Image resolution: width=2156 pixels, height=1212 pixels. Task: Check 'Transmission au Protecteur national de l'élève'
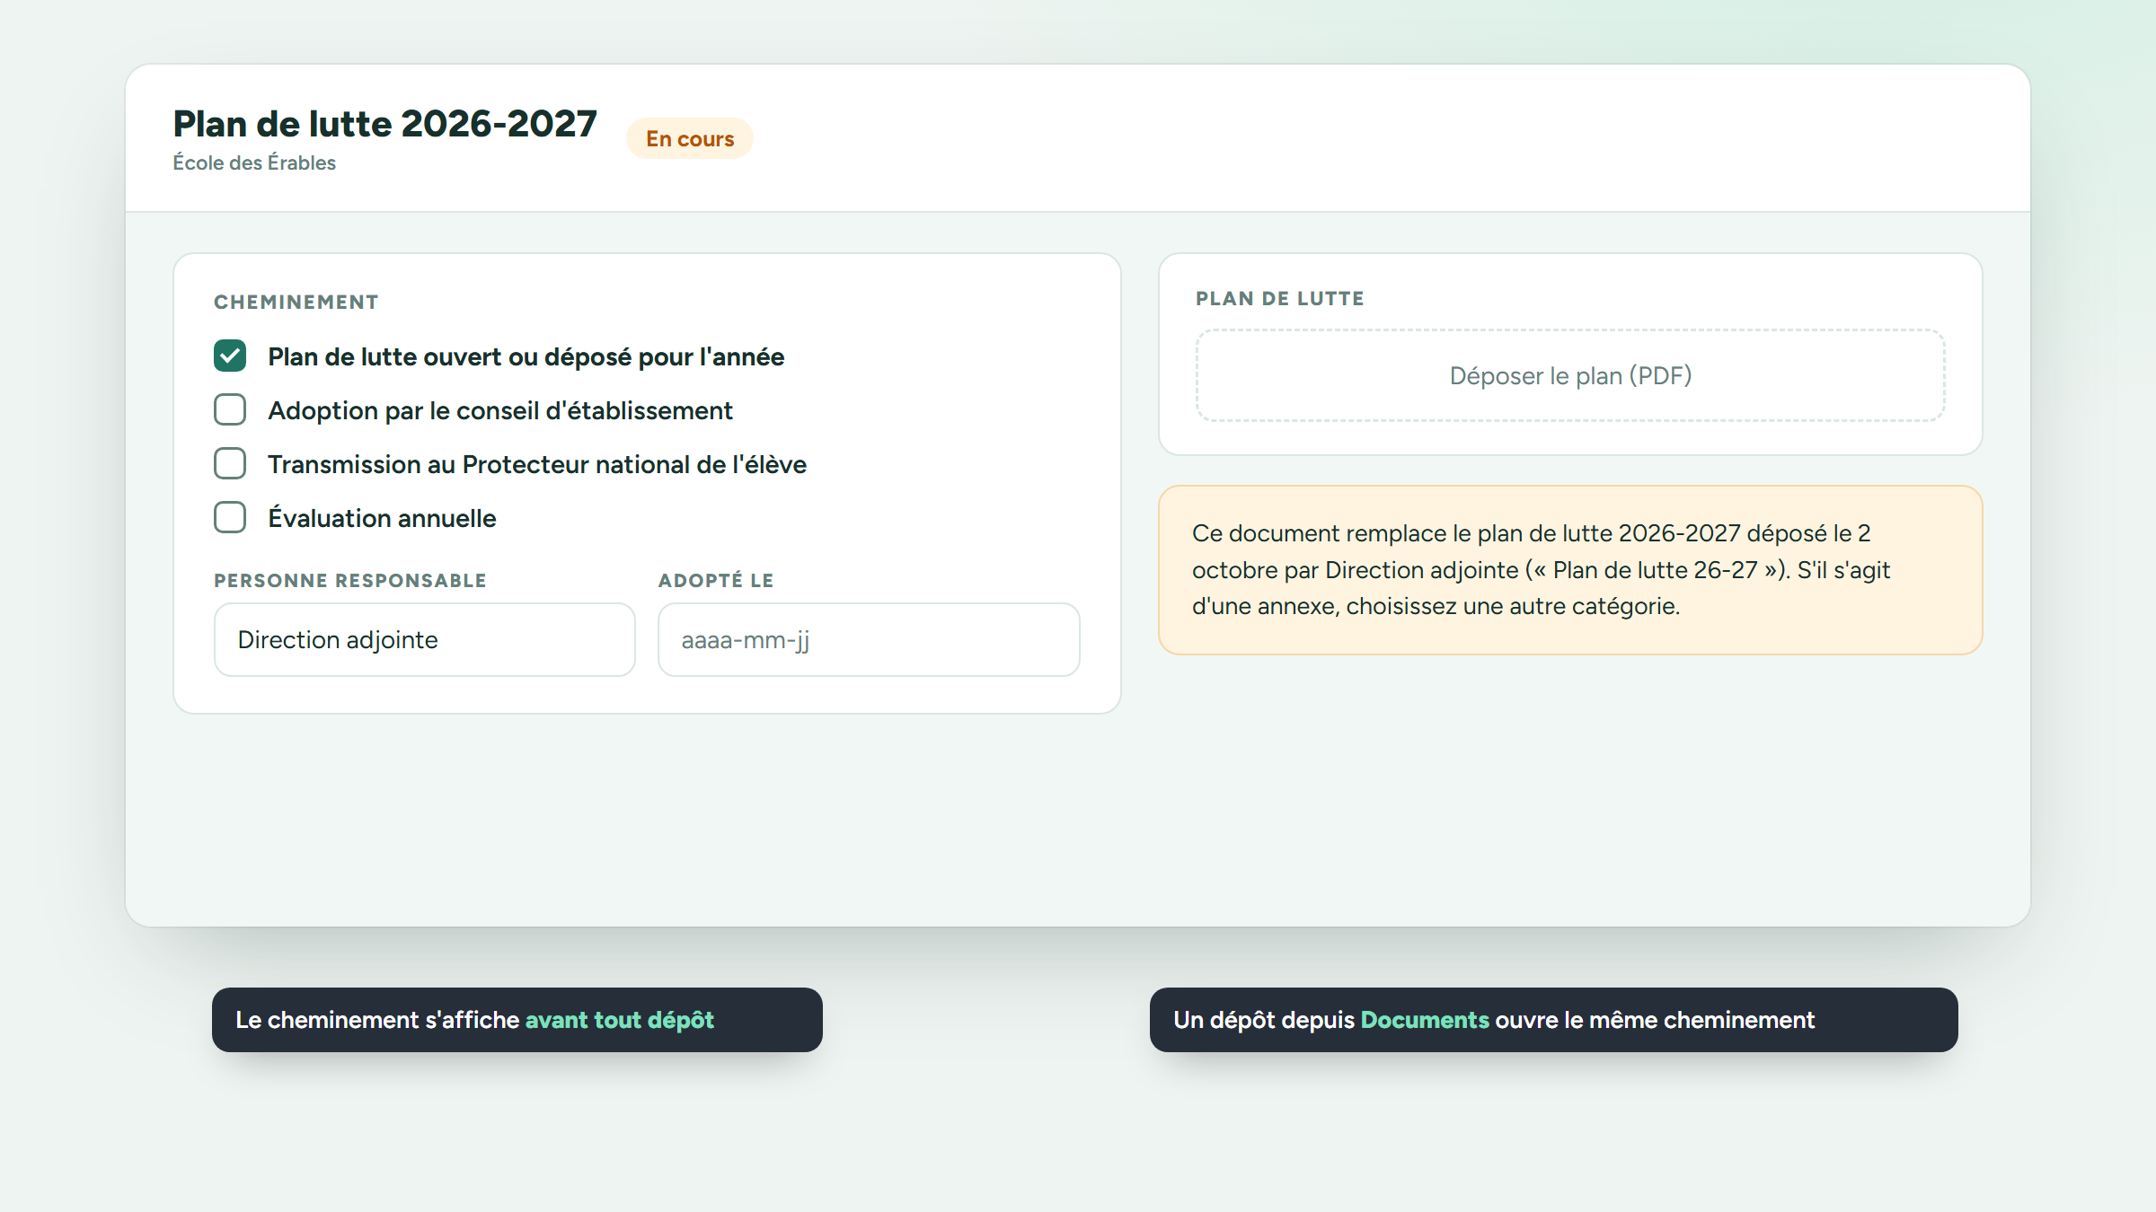230,464
